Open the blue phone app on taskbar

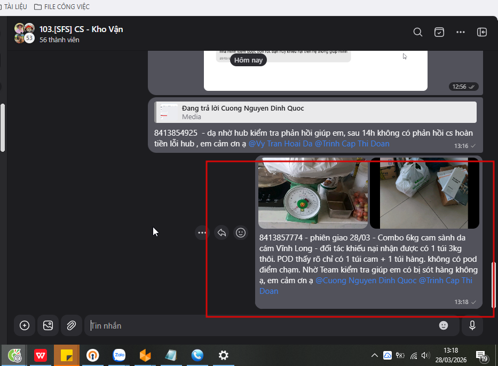pyautogui.click(x=197, y=355)
